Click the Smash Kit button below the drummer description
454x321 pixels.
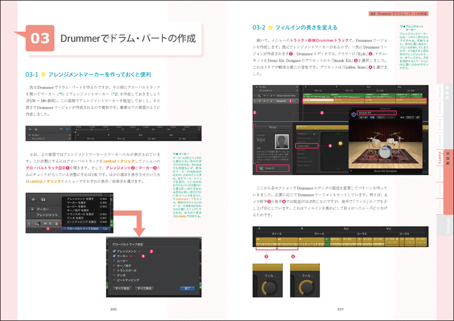[x=272, y=168]
